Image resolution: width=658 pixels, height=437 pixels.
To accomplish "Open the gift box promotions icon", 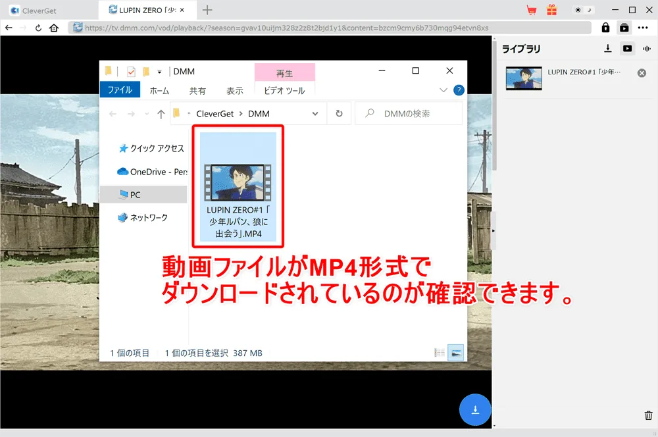I will pos(551,10).
